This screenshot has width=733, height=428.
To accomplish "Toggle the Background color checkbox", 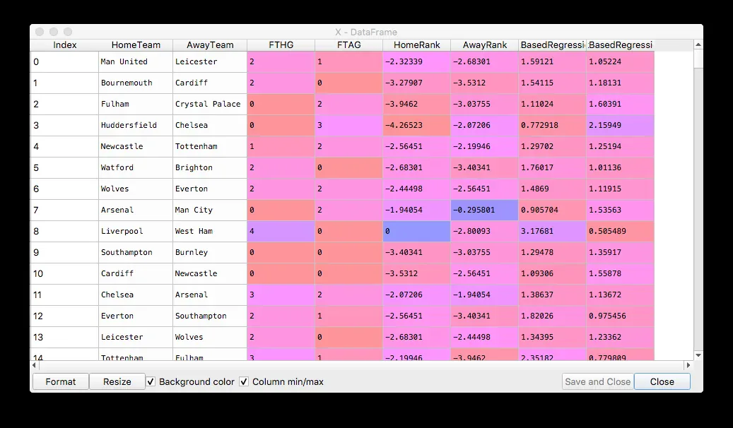I will click(x=151, y=382).
